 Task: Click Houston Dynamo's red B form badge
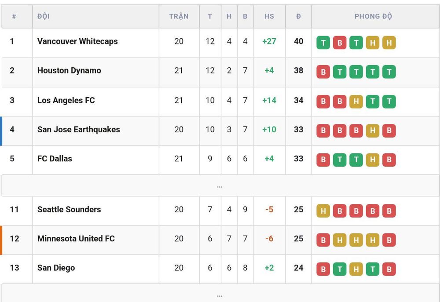pos(323,72)
